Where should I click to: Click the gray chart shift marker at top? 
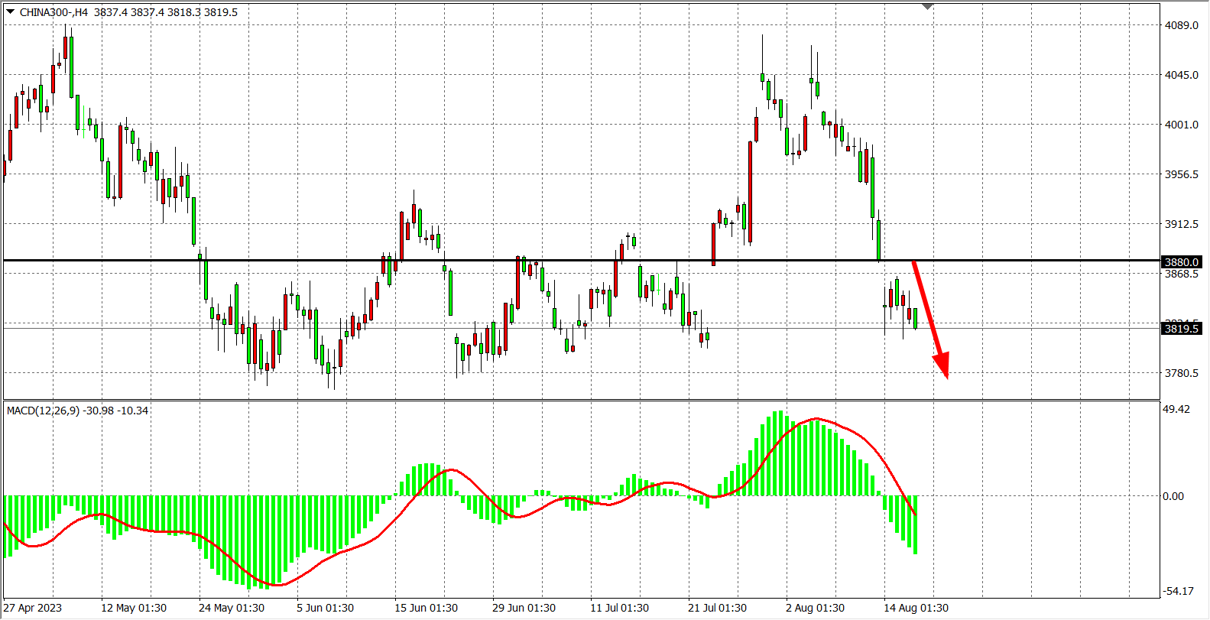pyautogui.click(x=927, y=7)
